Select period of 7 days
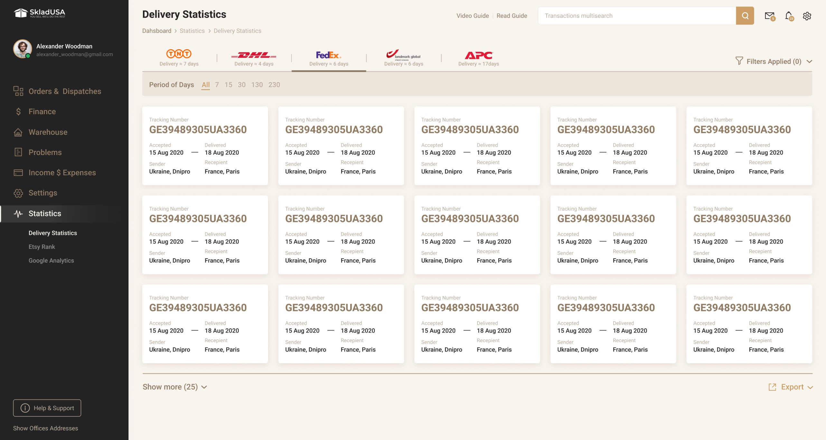 tap(217, 85)
